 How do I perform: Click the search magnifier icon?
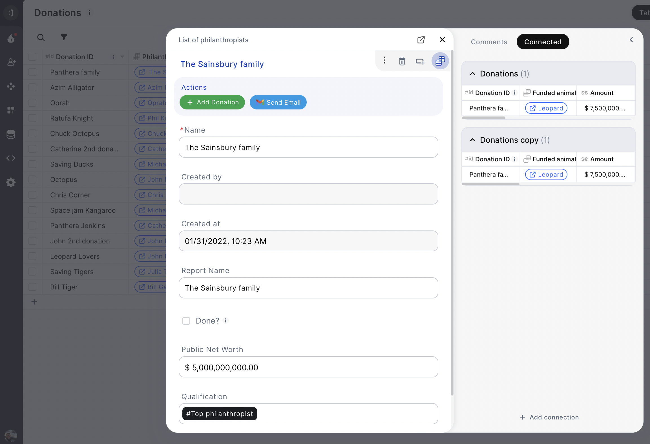pyautogui.click(x=41, y=38)
